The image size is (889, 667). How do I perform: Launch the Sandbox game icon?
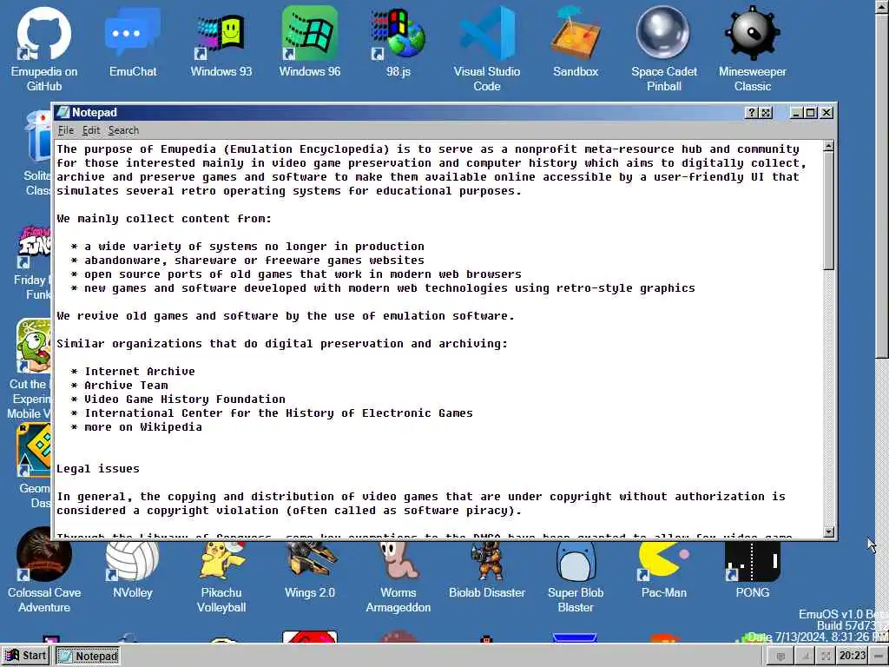(x=576, y=42)
